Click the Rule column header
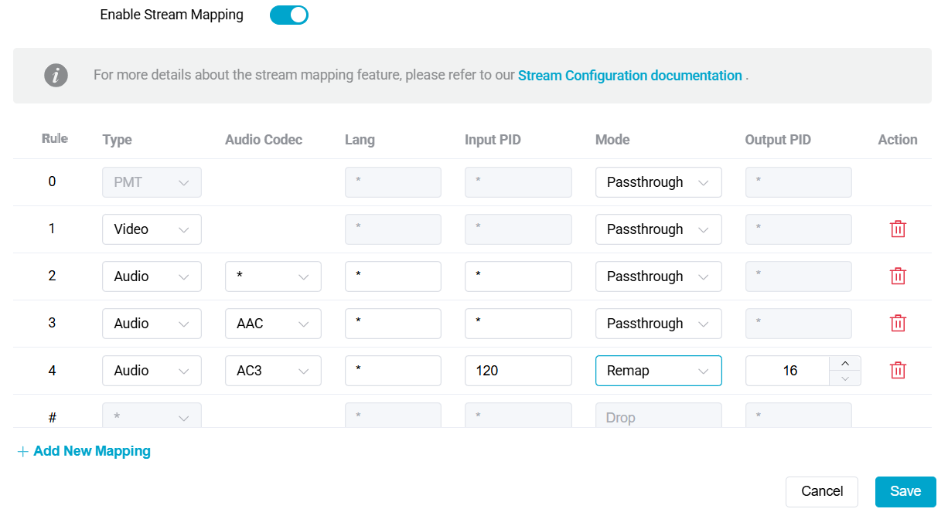 pyautogui.click(x=55, y=139)
